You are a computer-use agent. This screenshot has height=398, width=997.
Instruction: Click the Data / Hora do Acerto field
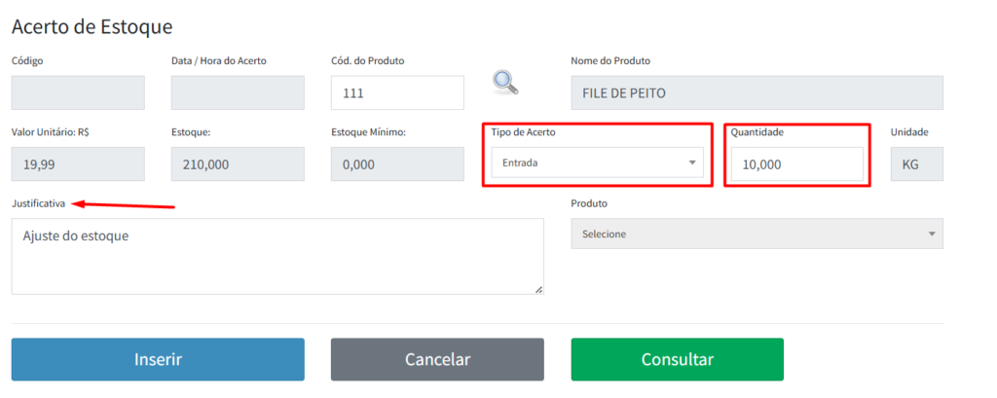pyautogui.click(x=238, y=93)
